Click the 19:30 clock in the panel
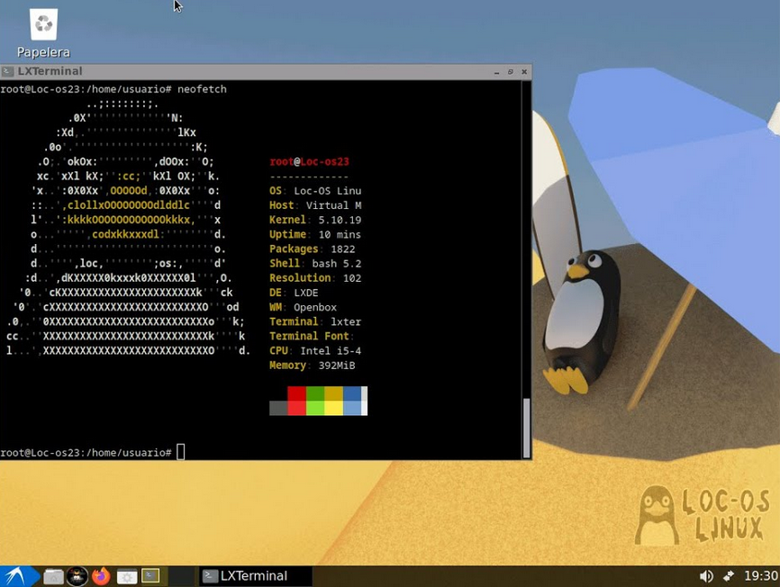780x587 pixels. coord(760,576)
